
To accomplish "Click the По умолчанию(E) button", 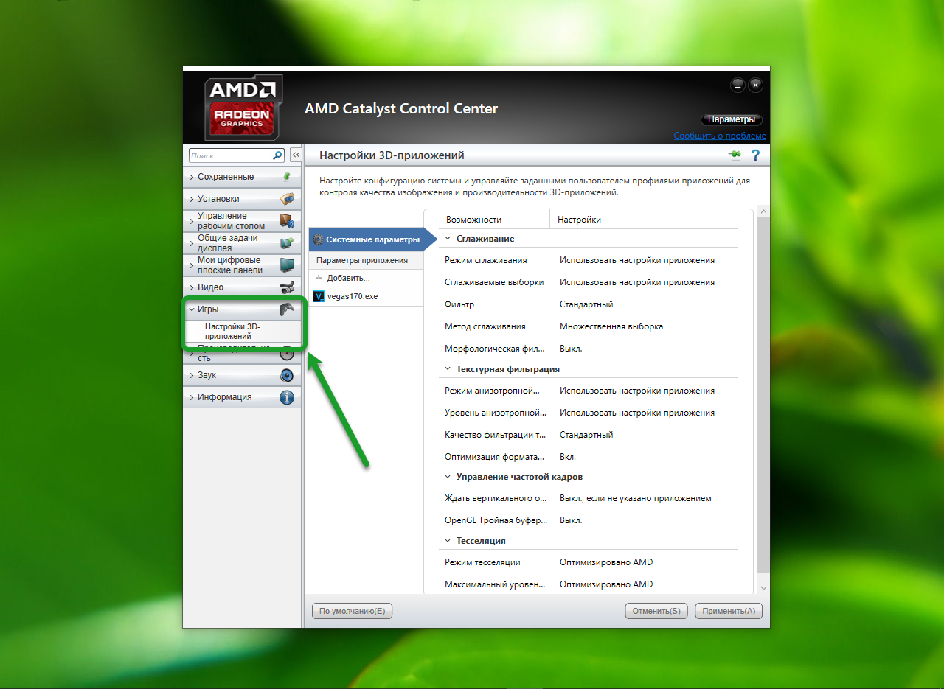I will click(353, 611).
